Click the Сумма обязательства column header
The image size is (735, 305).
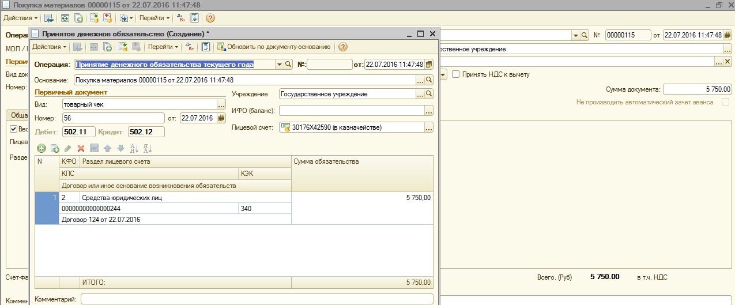(362, 173)
